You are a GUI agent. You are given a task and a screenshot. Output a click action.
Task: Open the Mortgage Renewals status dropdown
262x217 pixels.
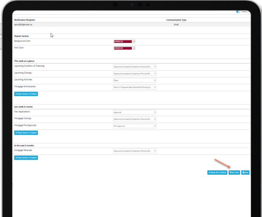click(135, 151)
